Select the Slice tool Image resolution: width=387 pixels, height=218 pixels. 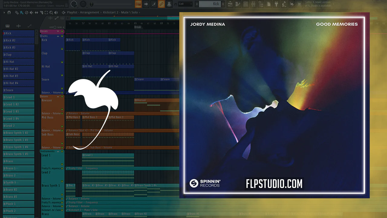pyautogui.click(x=41, y=12)
